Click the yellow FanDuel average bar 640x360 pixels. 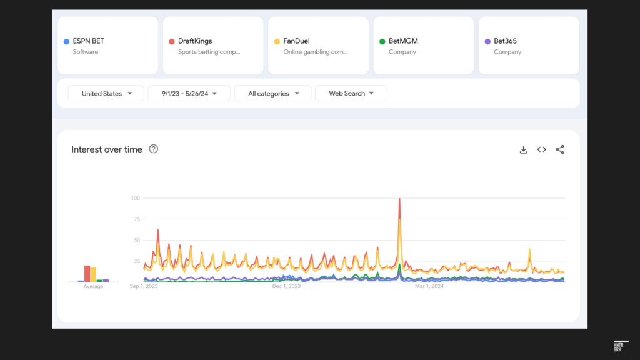click(x=93, y=275)
